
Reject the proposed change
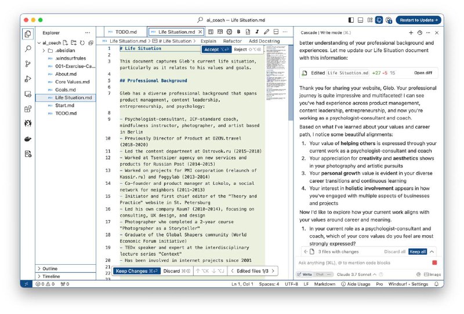[247, 49]
